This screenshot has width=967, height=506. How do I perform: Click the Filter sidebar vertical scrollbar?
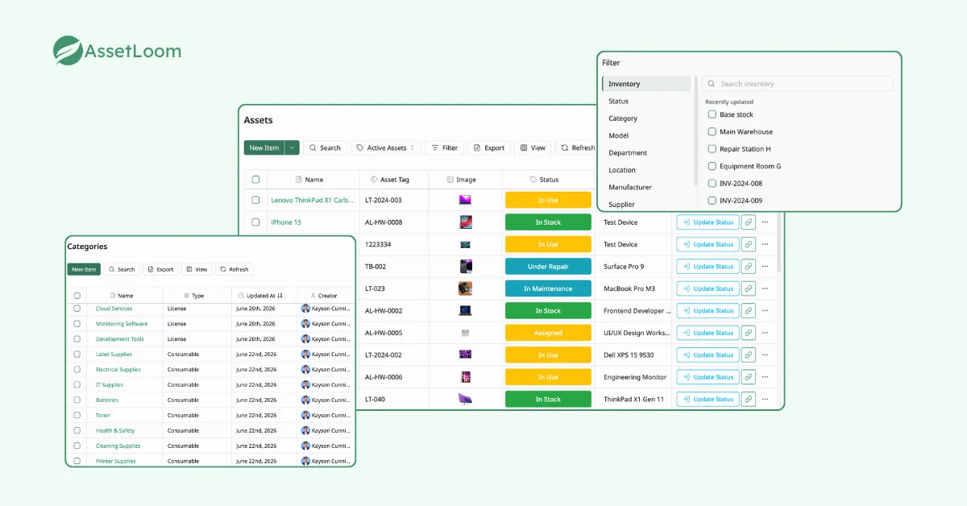click(696, 132)
